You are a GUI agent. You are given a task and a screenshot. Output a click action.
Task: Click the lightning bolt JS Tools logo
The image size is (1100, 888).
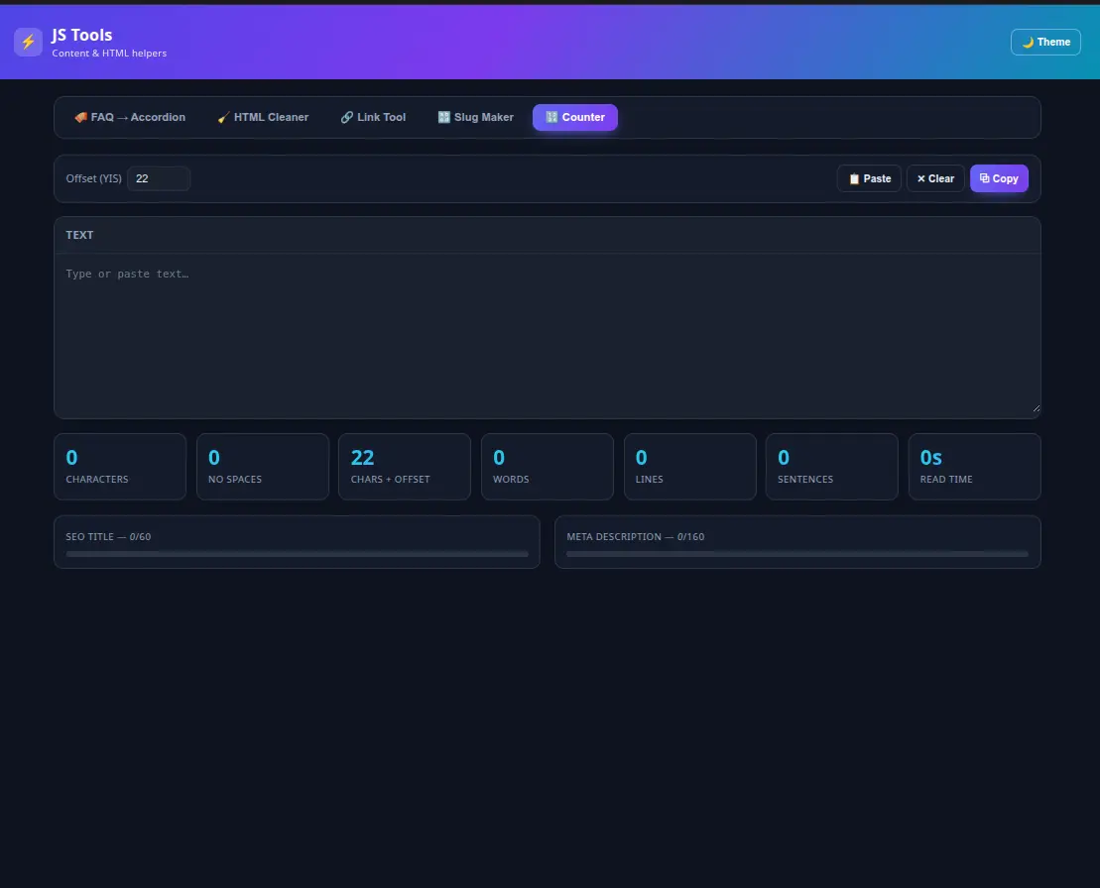point(28,42)
